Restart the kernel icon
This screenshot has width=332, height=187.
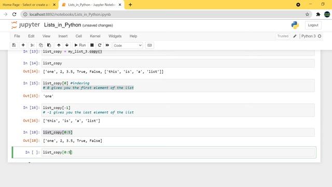(x=100, y=45)
